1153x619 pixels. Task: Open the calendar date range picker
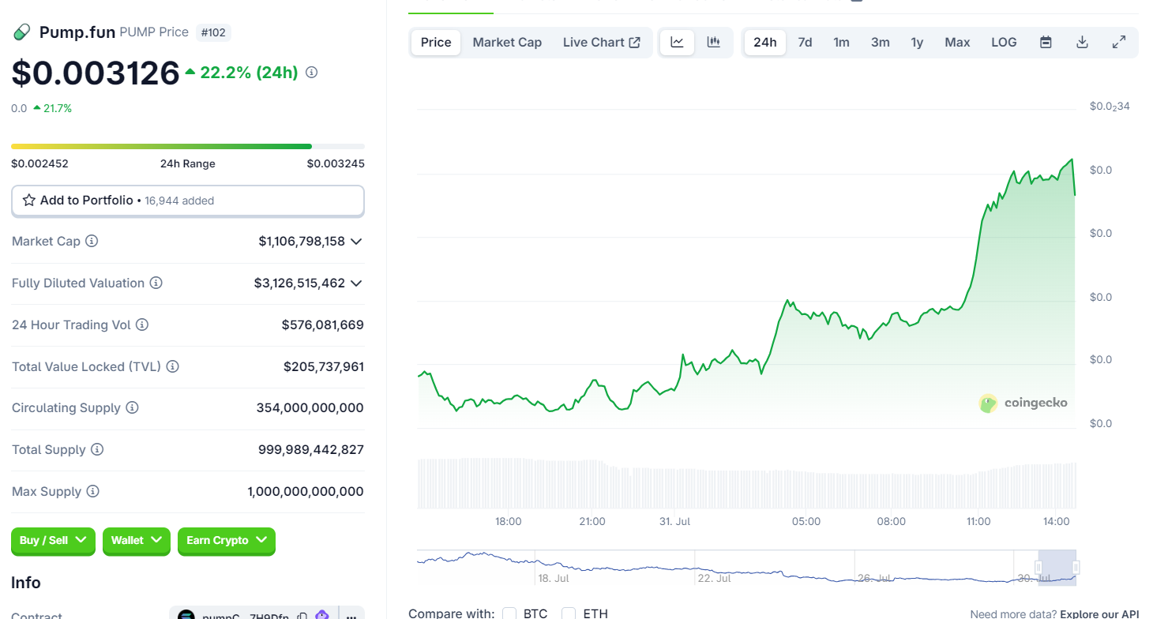coord(1046,43)
